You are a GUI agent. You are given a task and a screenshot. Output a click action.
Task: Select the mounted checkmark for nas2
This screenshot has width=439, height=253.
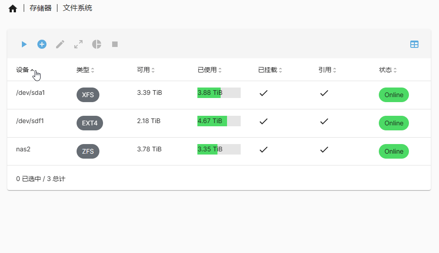pyautogui.click(x=263, y=150)
